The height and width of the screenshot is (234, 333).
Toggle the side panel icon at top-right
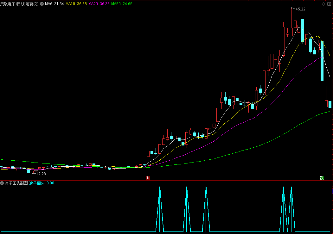point(329,4)
